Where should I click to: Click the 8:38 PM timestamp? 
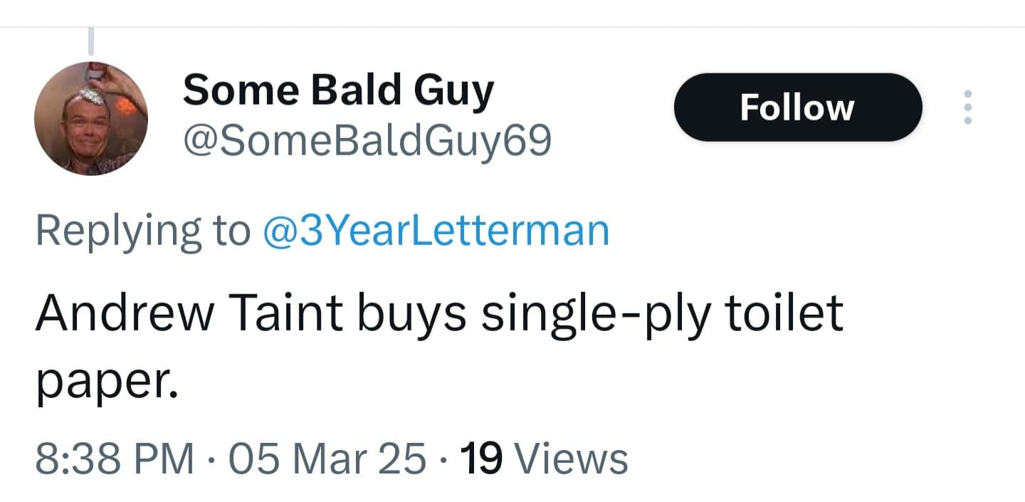click(115, 458)
